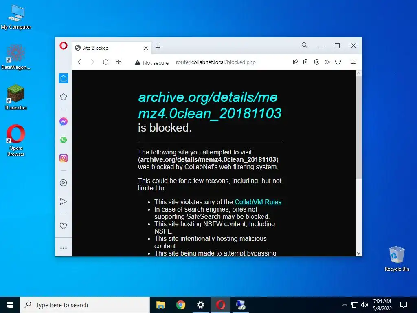This screenshot has height=313, width=417.
Task: Open sidebar heart personal news icon
Action: pos(63,226)
